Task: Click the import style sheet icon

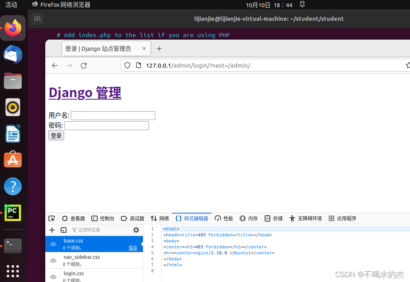Action: click(63, 230)
